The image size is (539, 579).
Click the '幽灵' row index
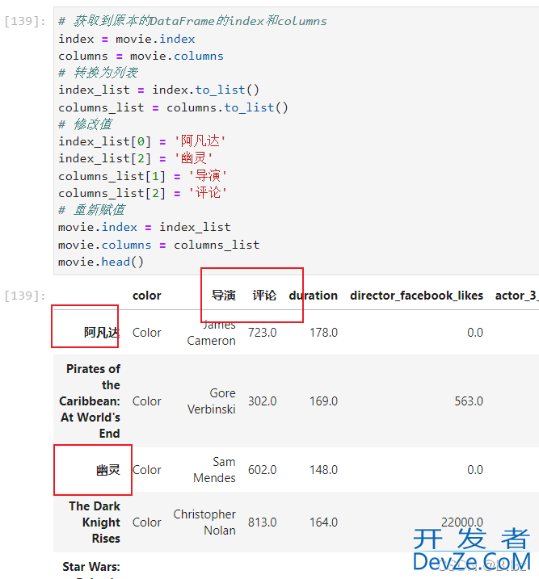[107, 470]
